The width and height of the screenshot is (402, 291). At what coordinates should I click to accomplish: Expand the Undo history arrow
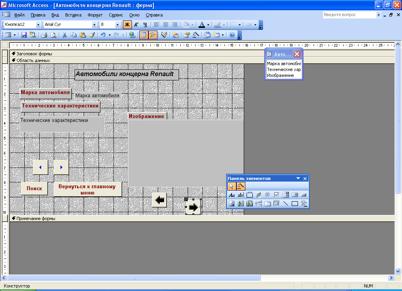click(110, 35)
